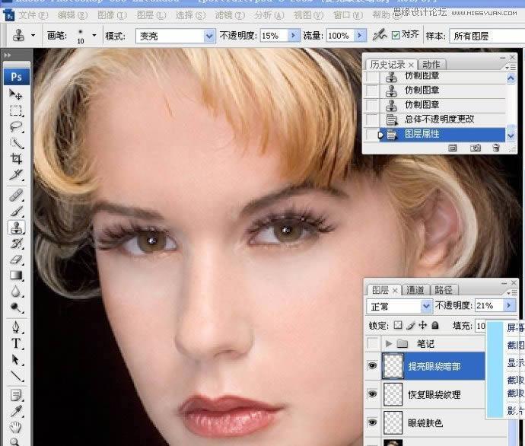Select the Crop tool

(15, 158)
